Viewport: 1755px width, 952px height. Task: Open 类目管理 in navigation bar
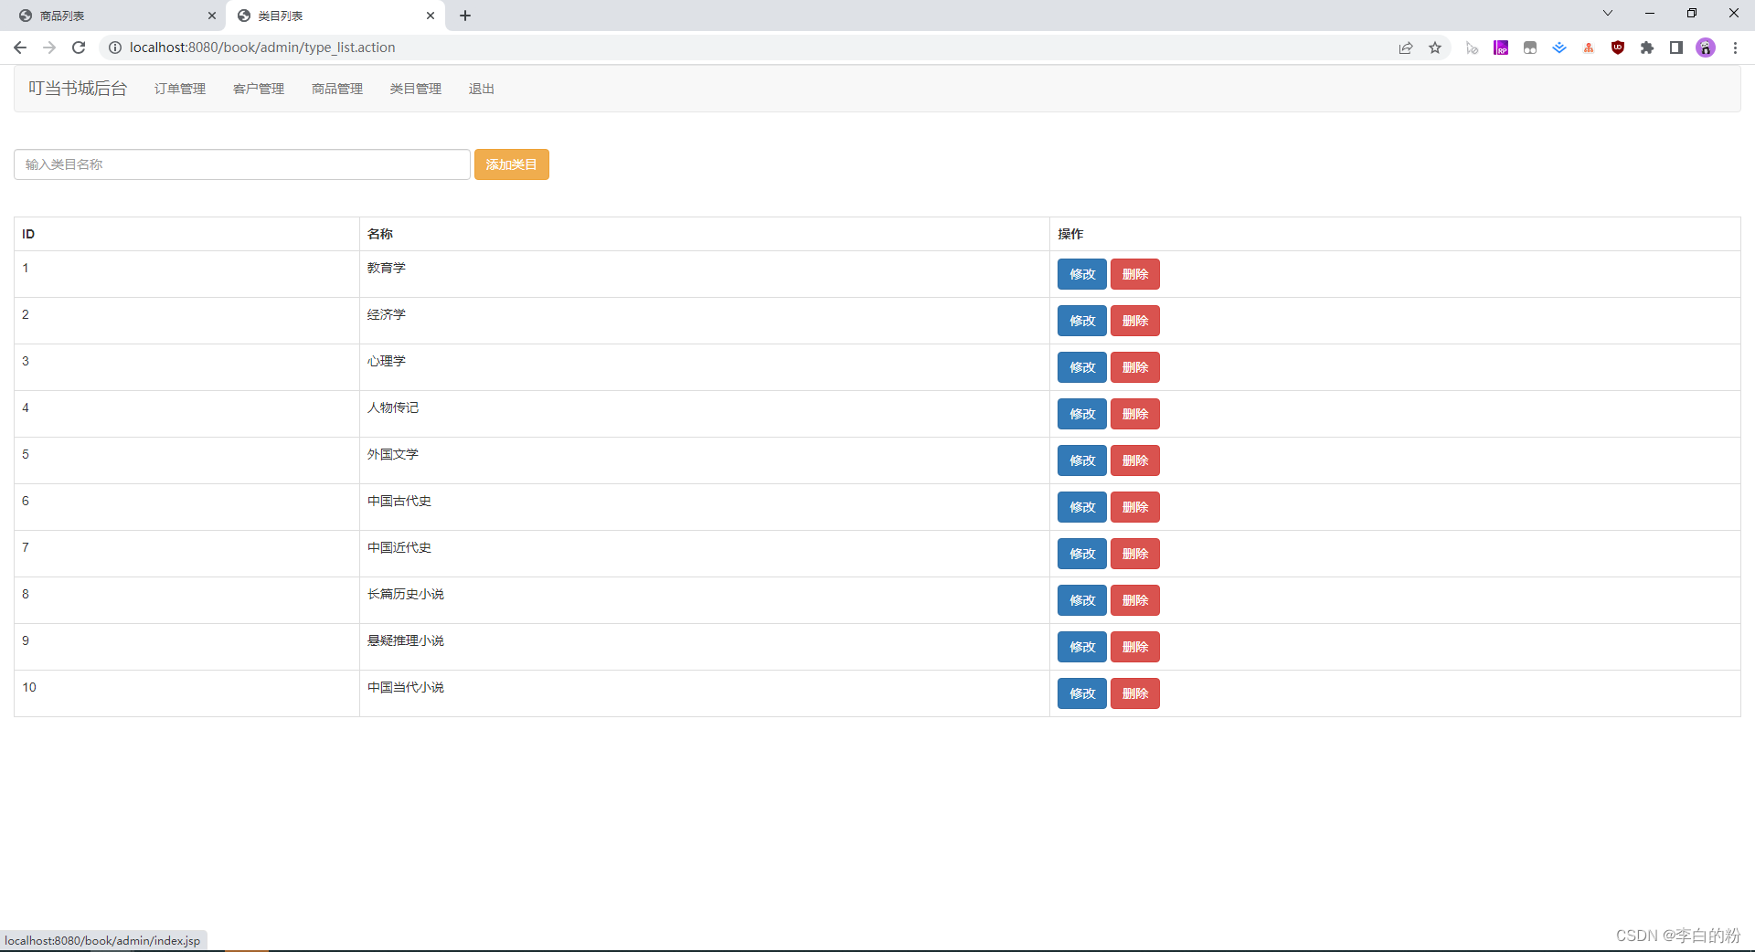coord(416,89)
